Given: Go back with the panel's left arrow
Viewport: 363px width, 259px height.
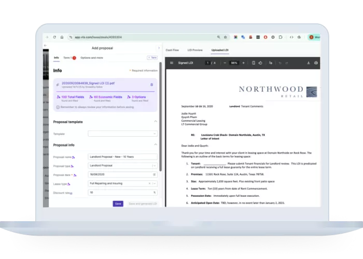Looking at the screenshot, I should pyautogui.click(x=46, y=46).
